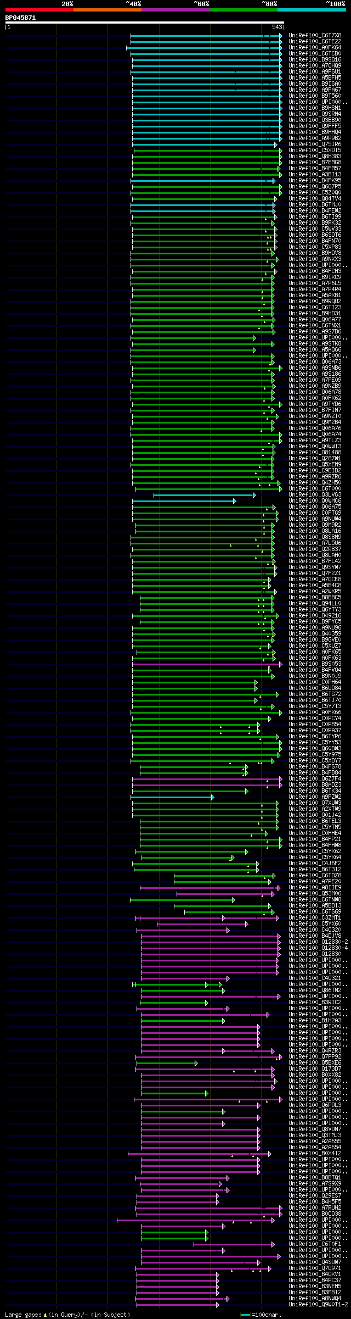Screen dimensions: 351x1319
Task: Select hit UniRef100_Q12830-4
Action: click(x=318, y=948)
